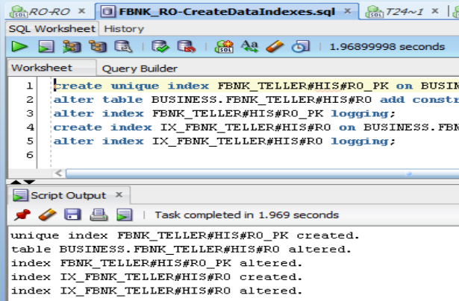Click the To Upper/Lower Case icon
The height and width of the screenshot is (301, 459).
point(250,46)
